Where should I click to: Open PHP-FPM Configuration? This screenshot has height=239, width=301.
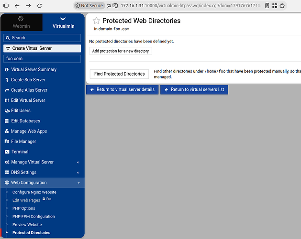tap(33, 217)
